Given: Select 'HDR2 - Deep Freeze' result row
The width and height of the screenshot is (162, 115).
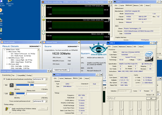Looking at the screenshot, I should coord(21,62).
